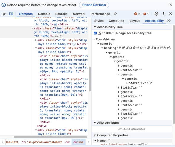This screenshot has height=147, width=175.
Task: Click the horizontal scrollbar in Elements panel
Action: (x=50, y=137)
